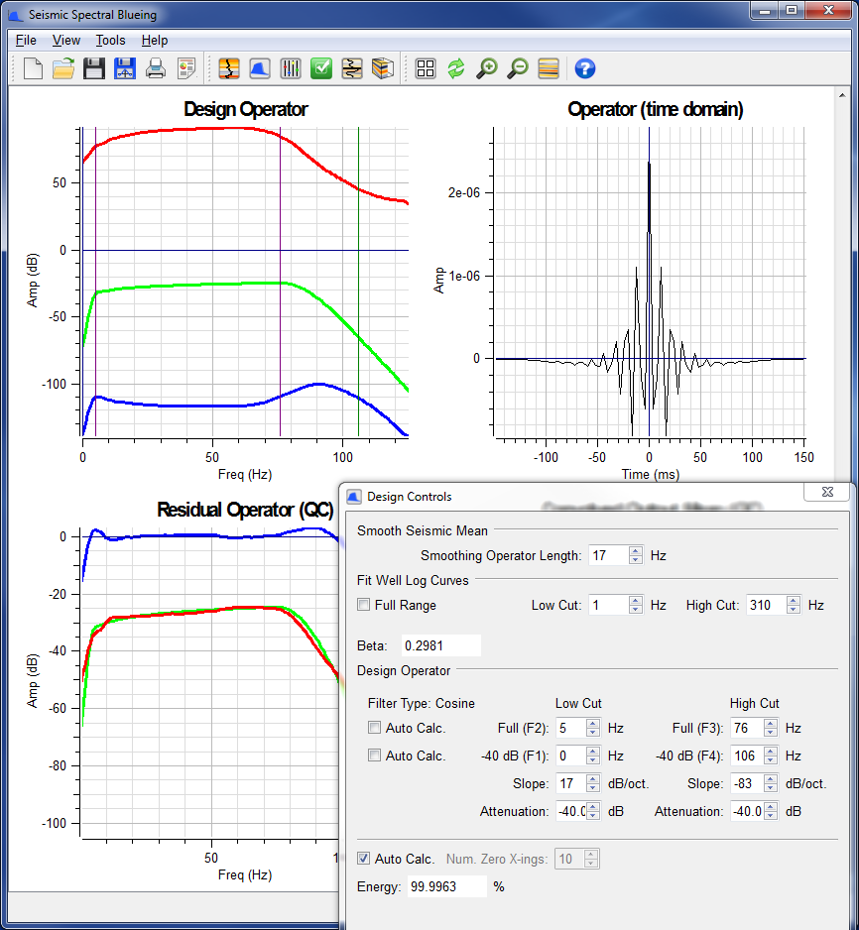The image size is (859, 930).
Task: Open the report page icon
Action: pos(186,68)
